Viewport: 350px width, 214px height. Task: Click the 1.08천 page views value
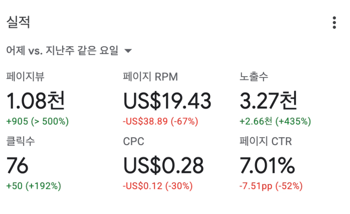click(x=35, y=100)
